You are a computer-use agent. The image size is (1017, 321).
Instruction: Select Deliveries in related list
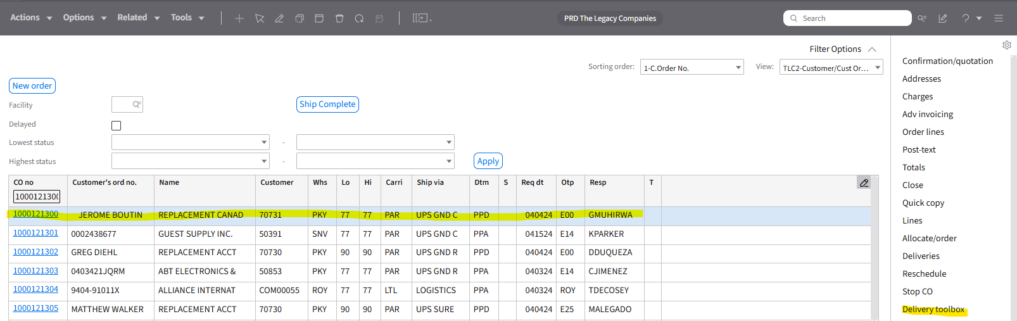(921, 256)
